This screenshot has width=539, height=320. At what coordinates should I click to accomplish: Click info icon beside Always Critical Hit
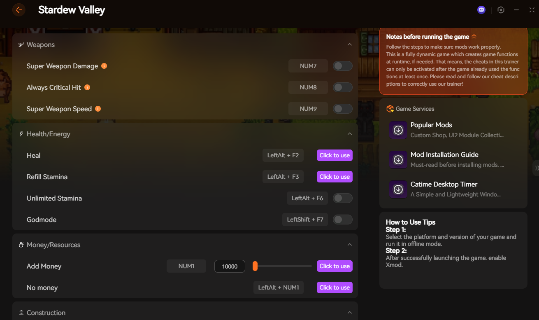click(x=87, y=87)
